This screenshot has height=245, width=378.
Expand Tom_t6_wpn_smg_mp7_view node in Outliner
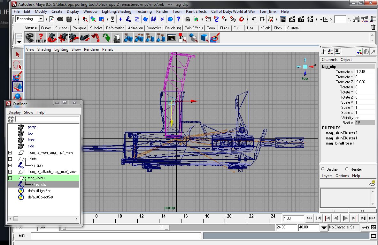(10, 152)
